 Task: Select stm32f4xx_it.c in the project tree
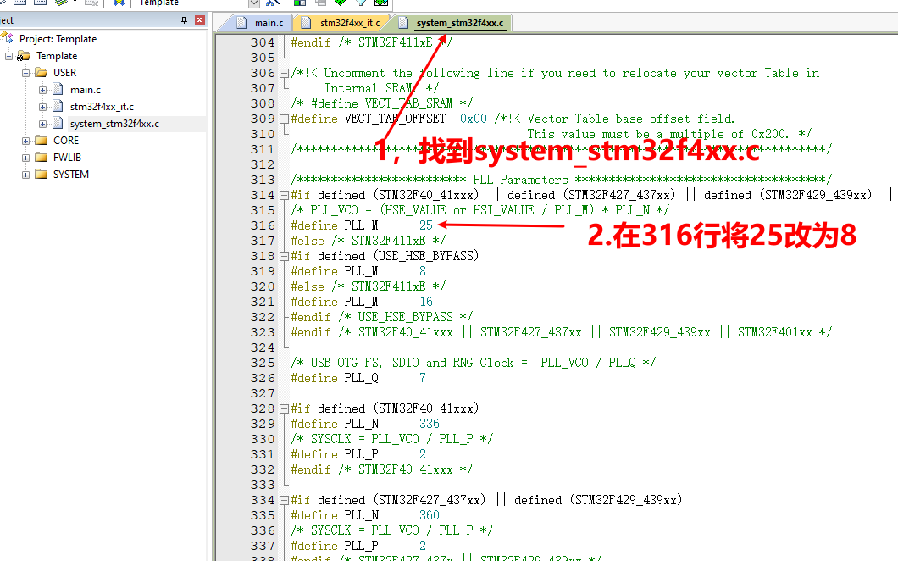102,107
